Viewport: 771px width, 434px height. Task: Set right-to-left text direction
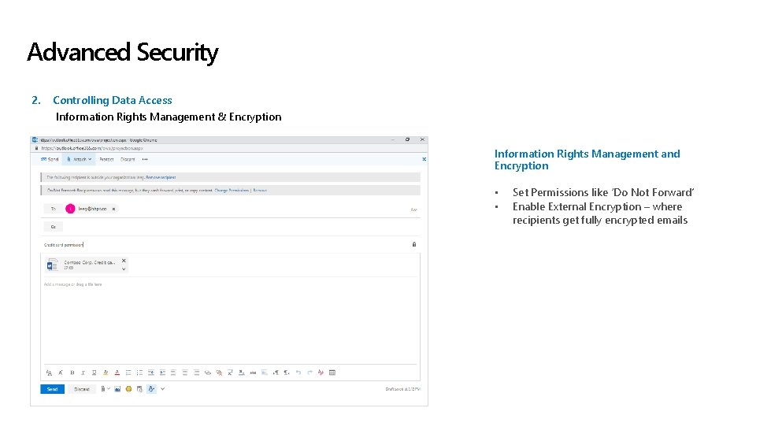pyautogui.click(x=287, y=373)
